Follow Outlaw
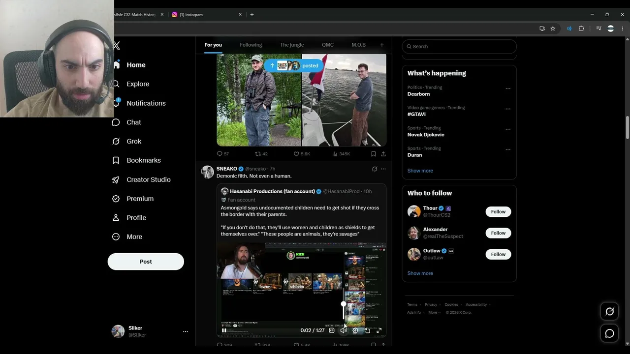This screenshot has height=354, width=630. click(x=498, y=254)
